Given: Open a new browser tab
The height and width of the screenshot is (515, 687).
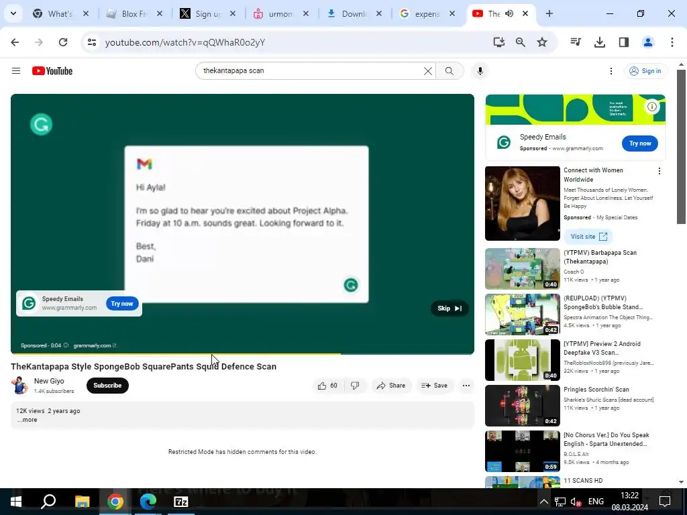Looking at the screenshot, I should point(549,13).
